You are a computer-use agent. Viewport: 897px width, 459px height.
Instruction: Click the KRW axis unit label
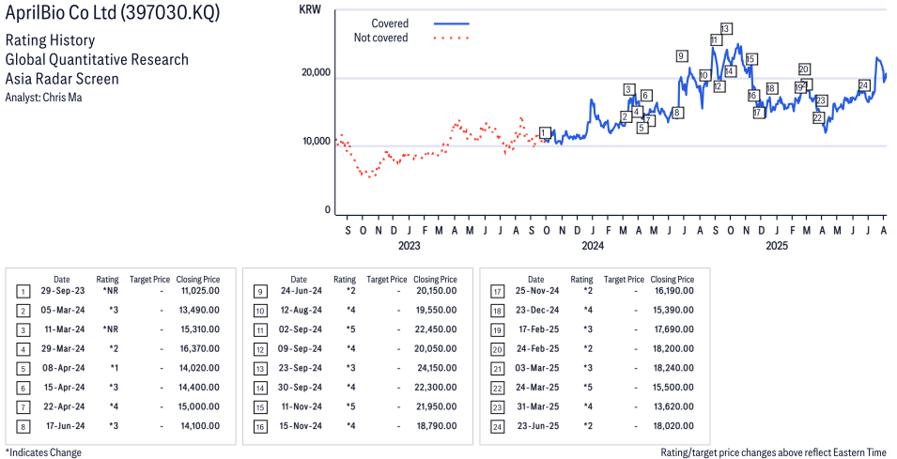point(310,9)
